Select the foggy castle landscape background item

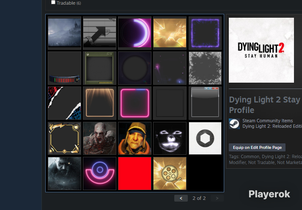coord(64,33)
